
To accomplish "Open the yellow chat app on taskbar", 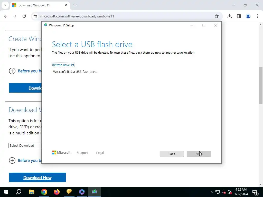I will 69,192.
